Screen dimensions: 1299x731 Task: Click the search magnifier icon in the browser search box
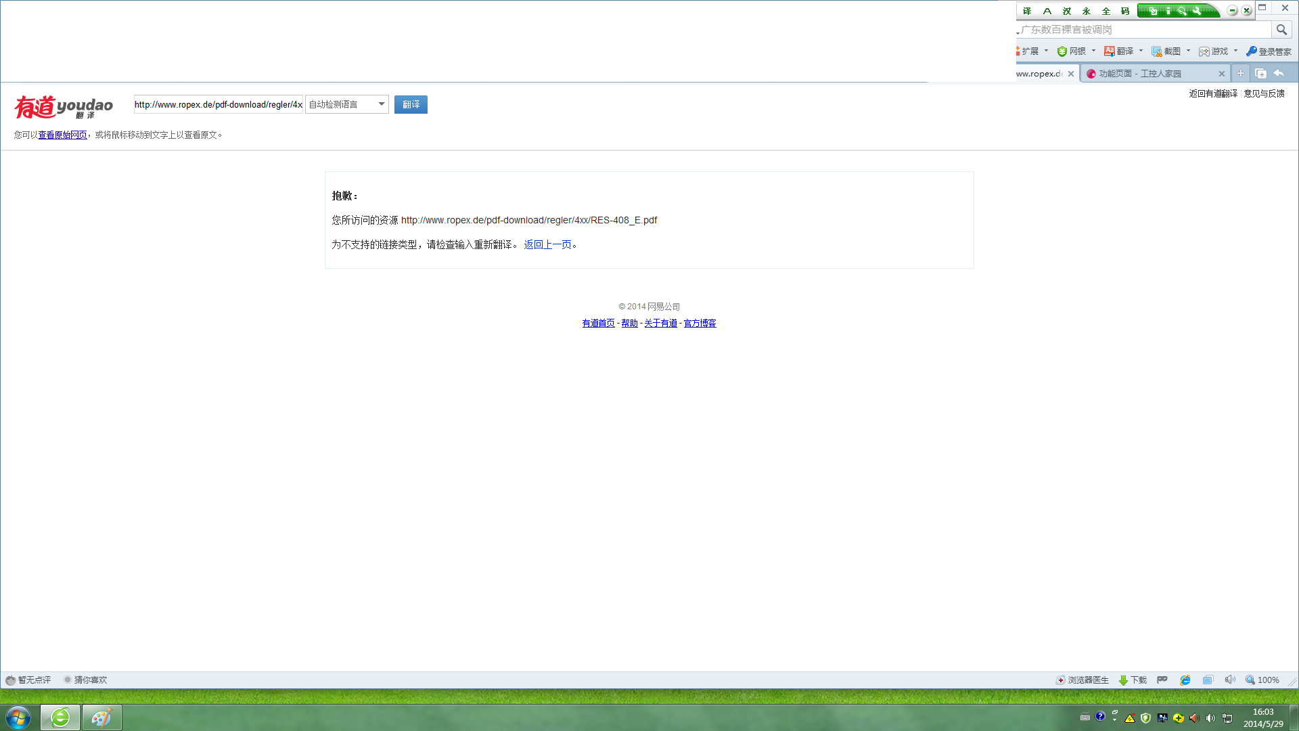pos(1281,30)
